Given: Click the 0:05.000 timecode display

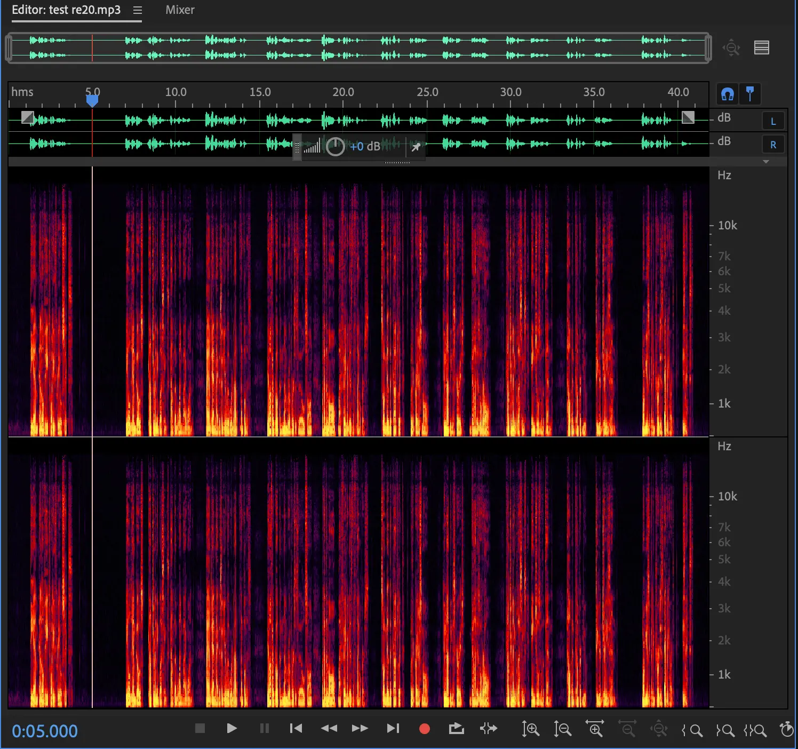Looking at the screenshot, I should 45,731.
